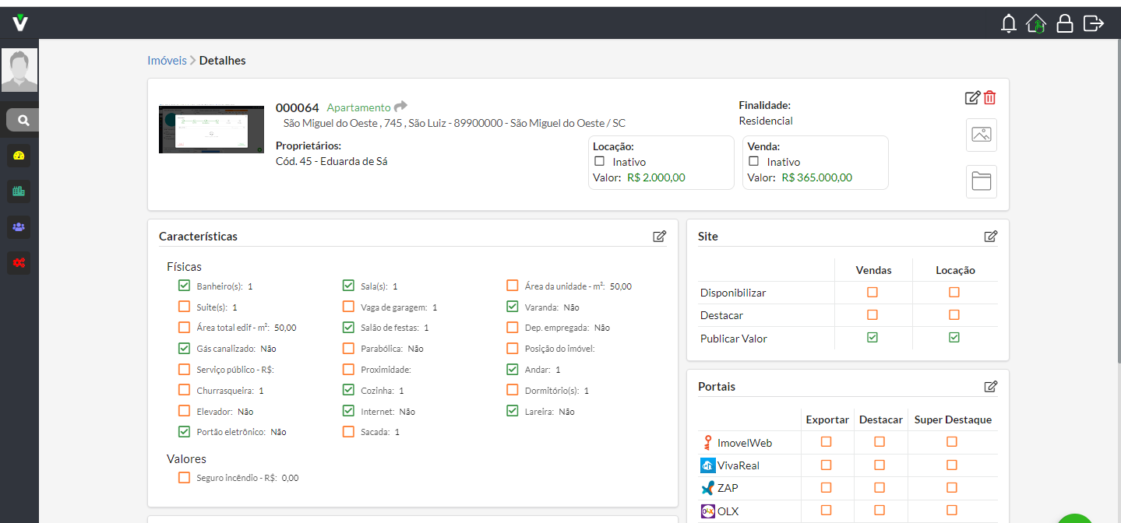Enable Site Destacar for Vendas
1121x523 pixels.
pos(872,315)
